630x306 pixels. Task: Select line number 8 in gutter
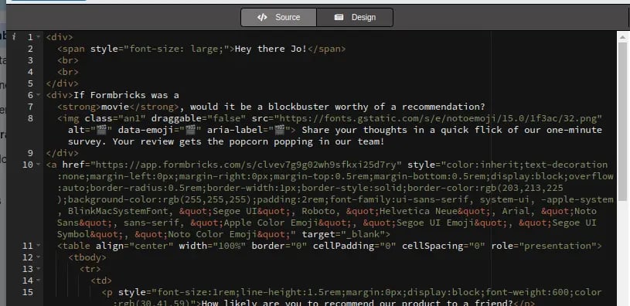pyautogui.click(x=31, y=118)
